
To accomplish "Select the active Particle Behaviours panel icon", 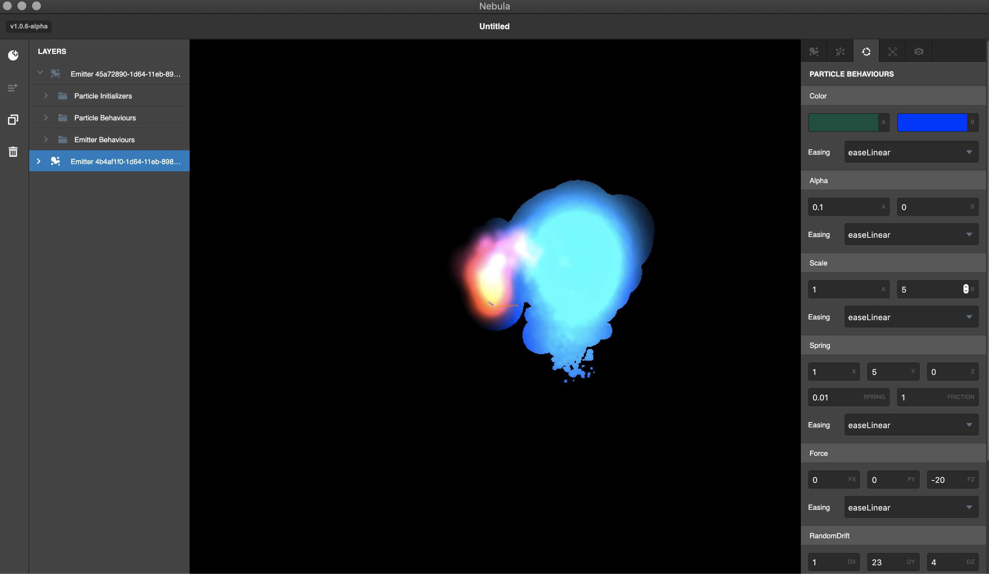I will (x=866, y=51).
